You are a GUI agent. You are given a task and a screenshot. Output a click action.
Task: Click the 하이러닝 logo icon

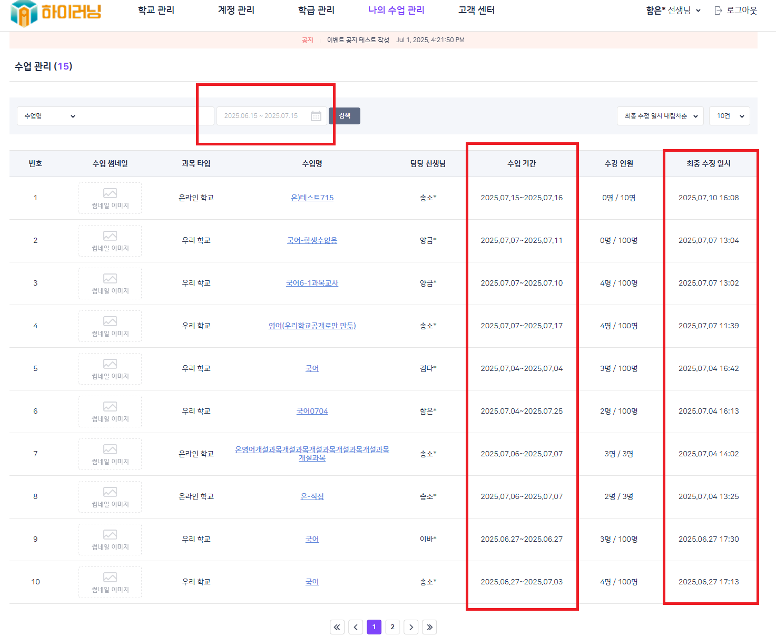point(24,13)
